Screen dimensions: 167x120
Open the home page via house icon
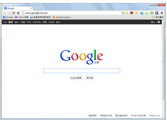[18, 13]
